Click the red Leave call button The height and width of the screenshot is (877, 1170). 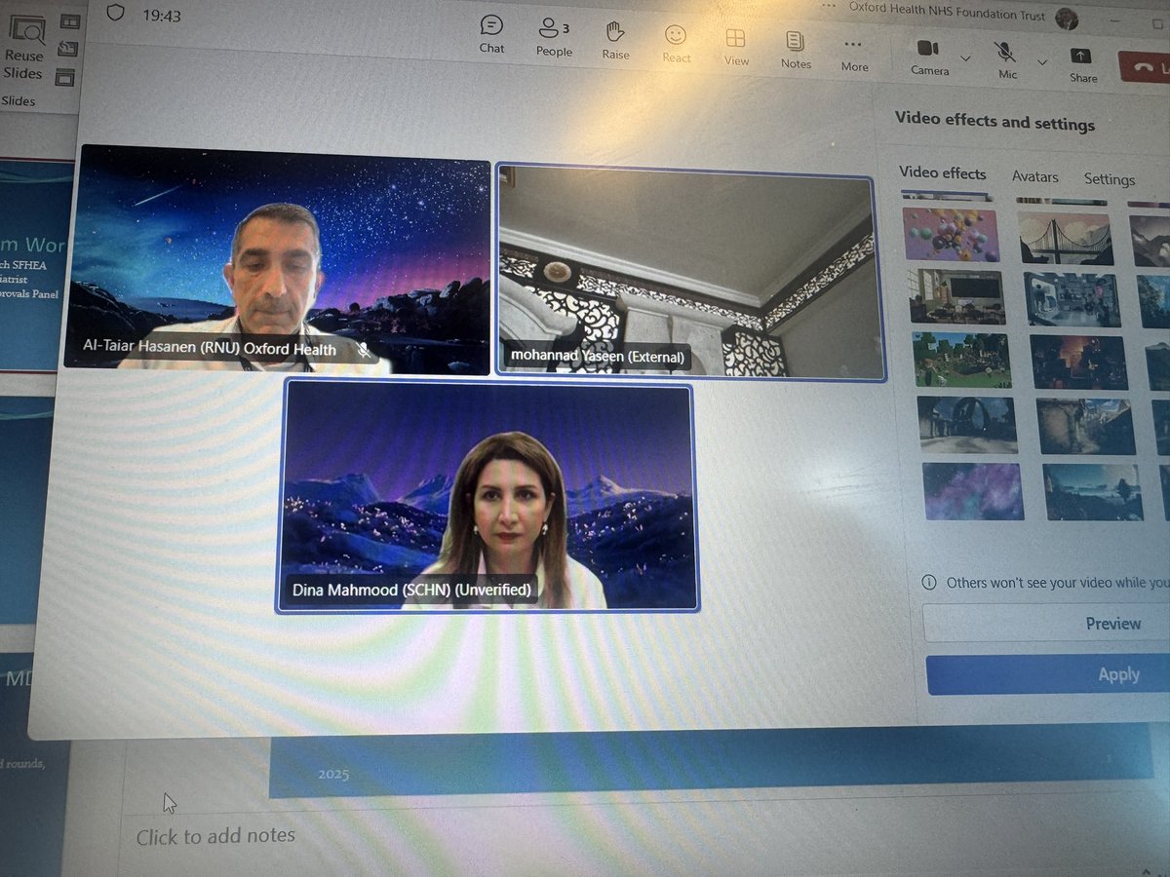1145,68
